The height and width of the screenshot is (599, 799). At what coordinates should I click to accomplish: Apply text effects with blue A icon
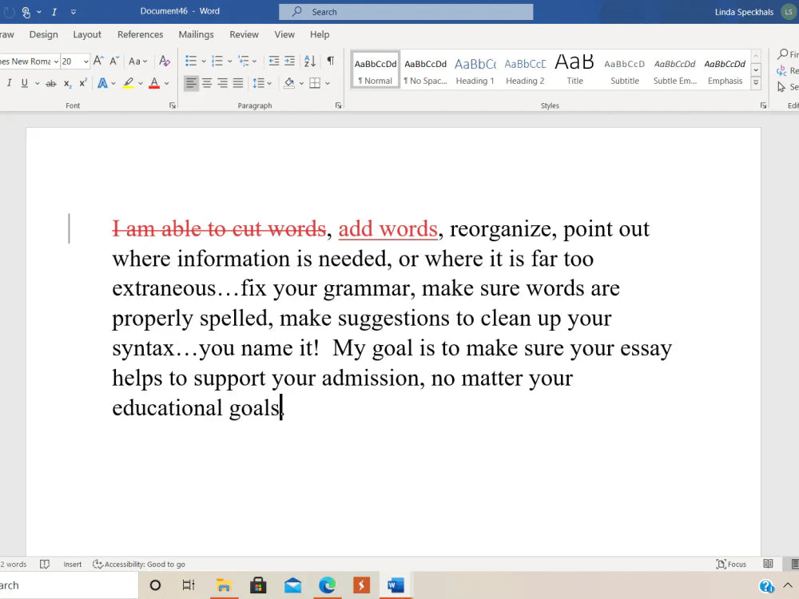click(x=102, y=83)
